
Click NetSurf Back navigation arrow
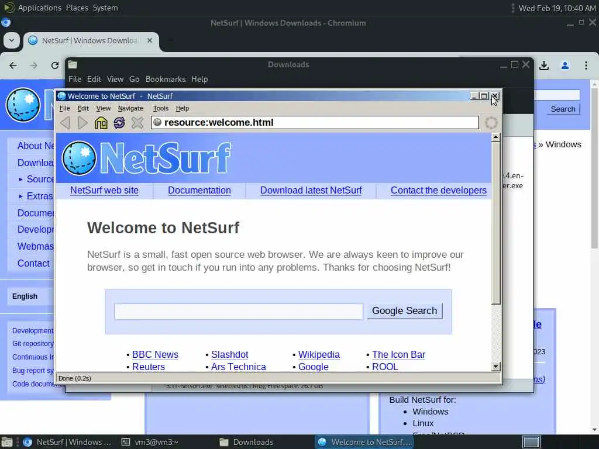tap(65, 123)
